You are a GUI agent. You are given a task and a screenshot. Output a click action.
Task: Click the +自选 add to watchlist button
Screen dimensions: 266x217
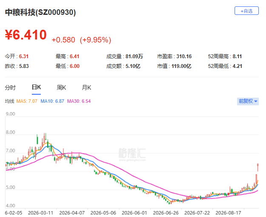click(x=246, y=11)
